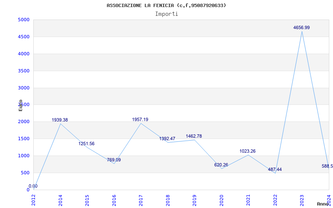Select the 1939.38 data label

(60, 120)
